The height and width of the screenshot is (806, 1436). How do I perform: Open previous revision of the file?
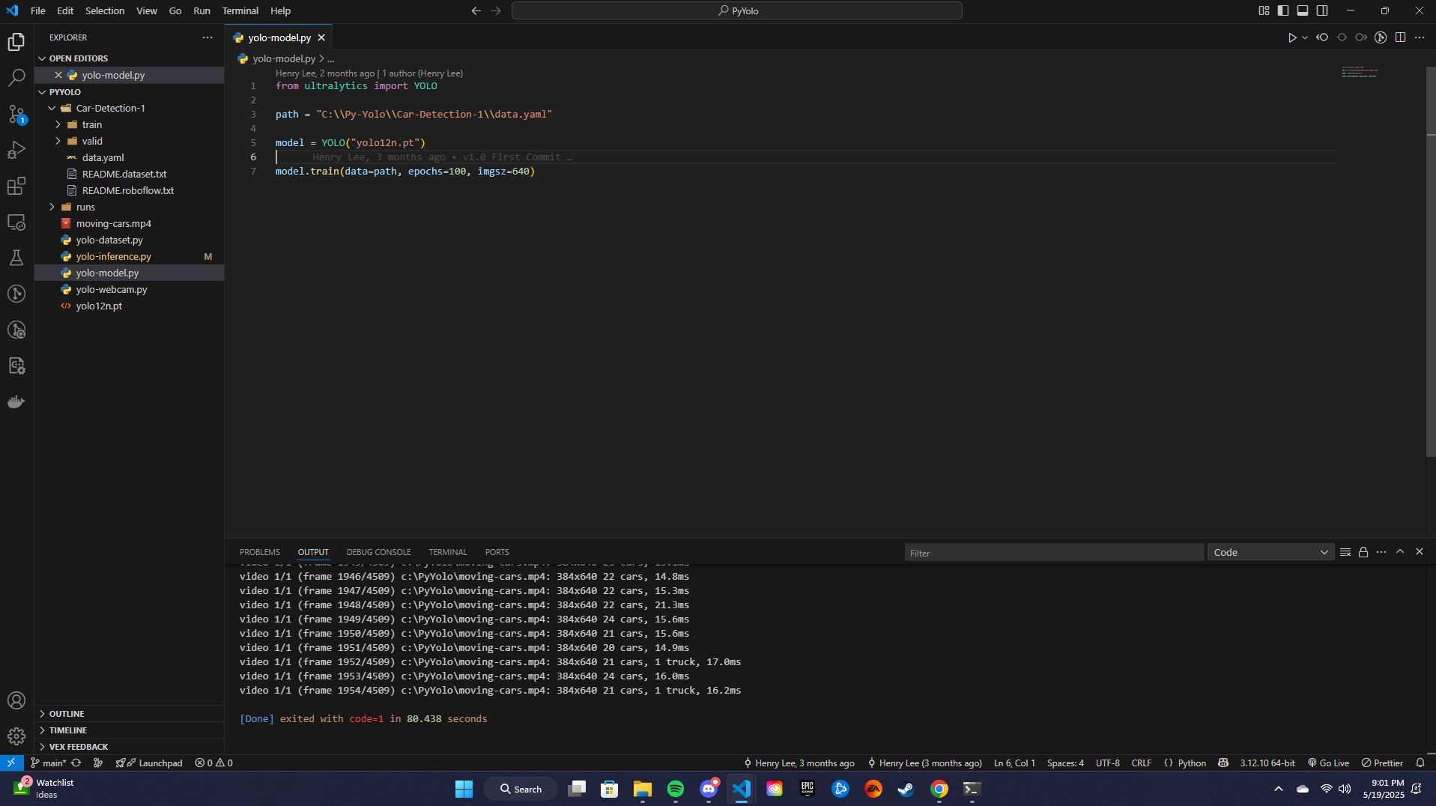pyautogui.click(x=1322, y=37)
